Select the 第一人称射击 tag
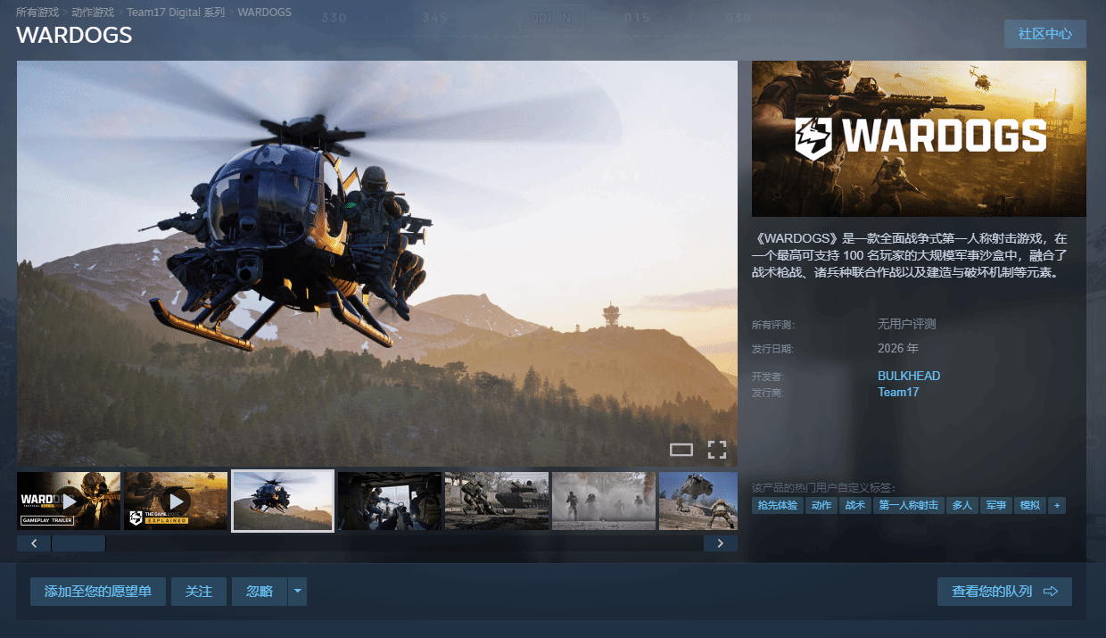The width and height of the screenshot is (1106, 638). 908,505
